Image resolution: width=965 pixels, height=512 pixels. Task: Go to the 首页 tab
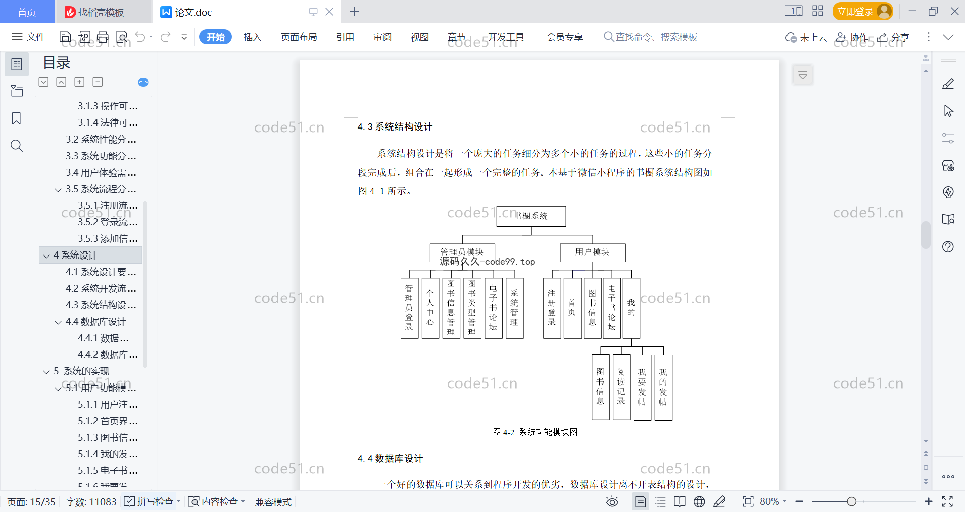click(x=27, y=12)
